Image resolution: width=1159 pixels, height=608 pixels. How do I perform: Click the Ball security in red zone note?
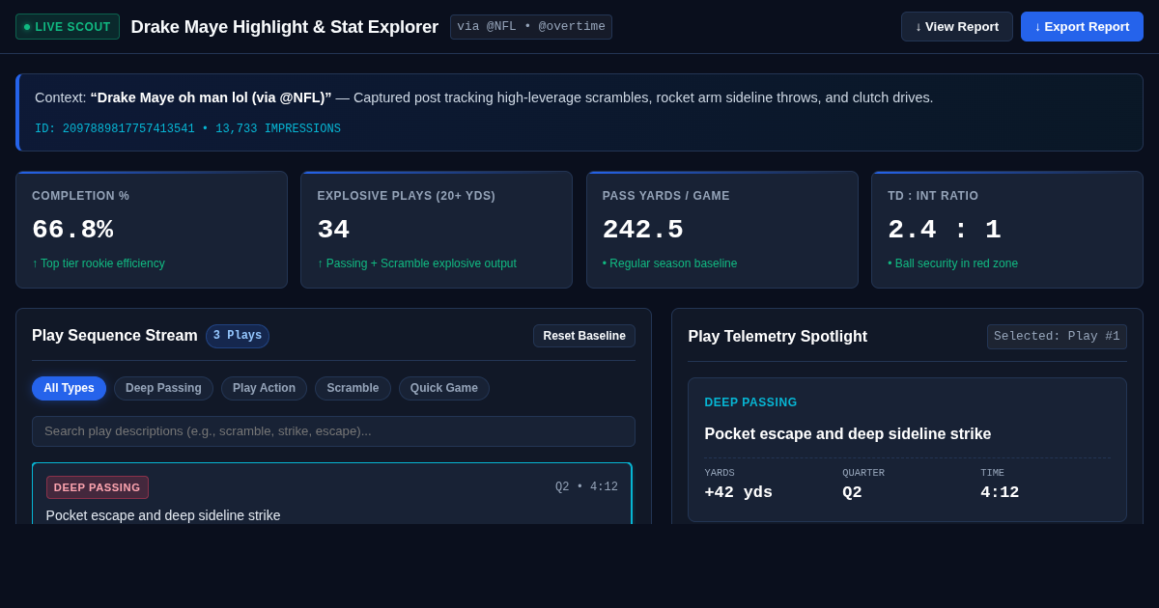(953, 263)
